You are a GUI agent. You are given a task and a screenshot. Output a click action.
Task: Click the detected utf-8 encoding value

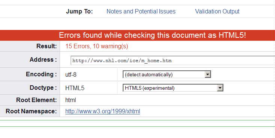pyautogui.click(x=71, y=75)
